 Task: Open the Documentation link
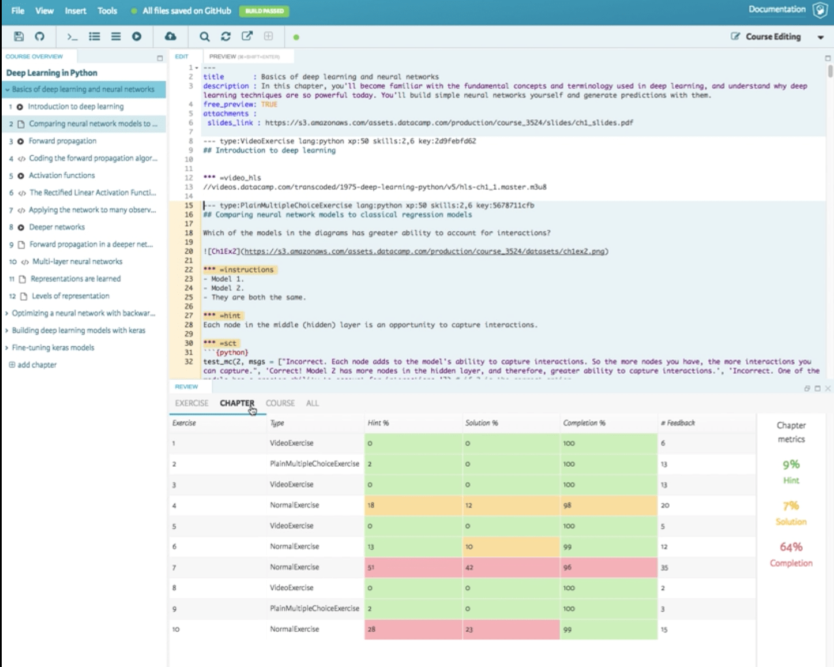click(777, 9)
